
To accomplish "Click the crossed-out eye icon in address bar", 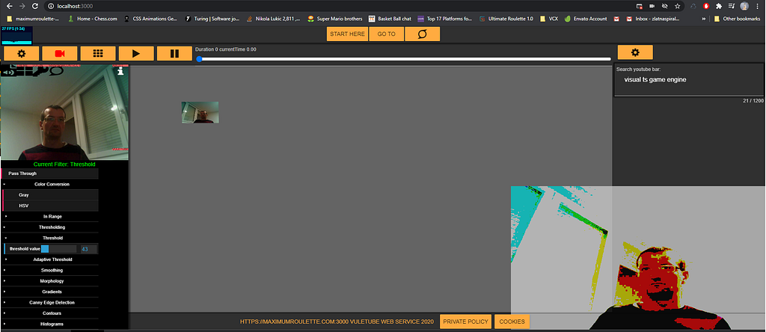I will click(x=664, y=6).
